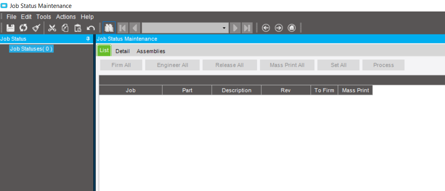Go to next record arrow
Image resolution: width=445 pixels, height=191 pixels.
point(235,28)
